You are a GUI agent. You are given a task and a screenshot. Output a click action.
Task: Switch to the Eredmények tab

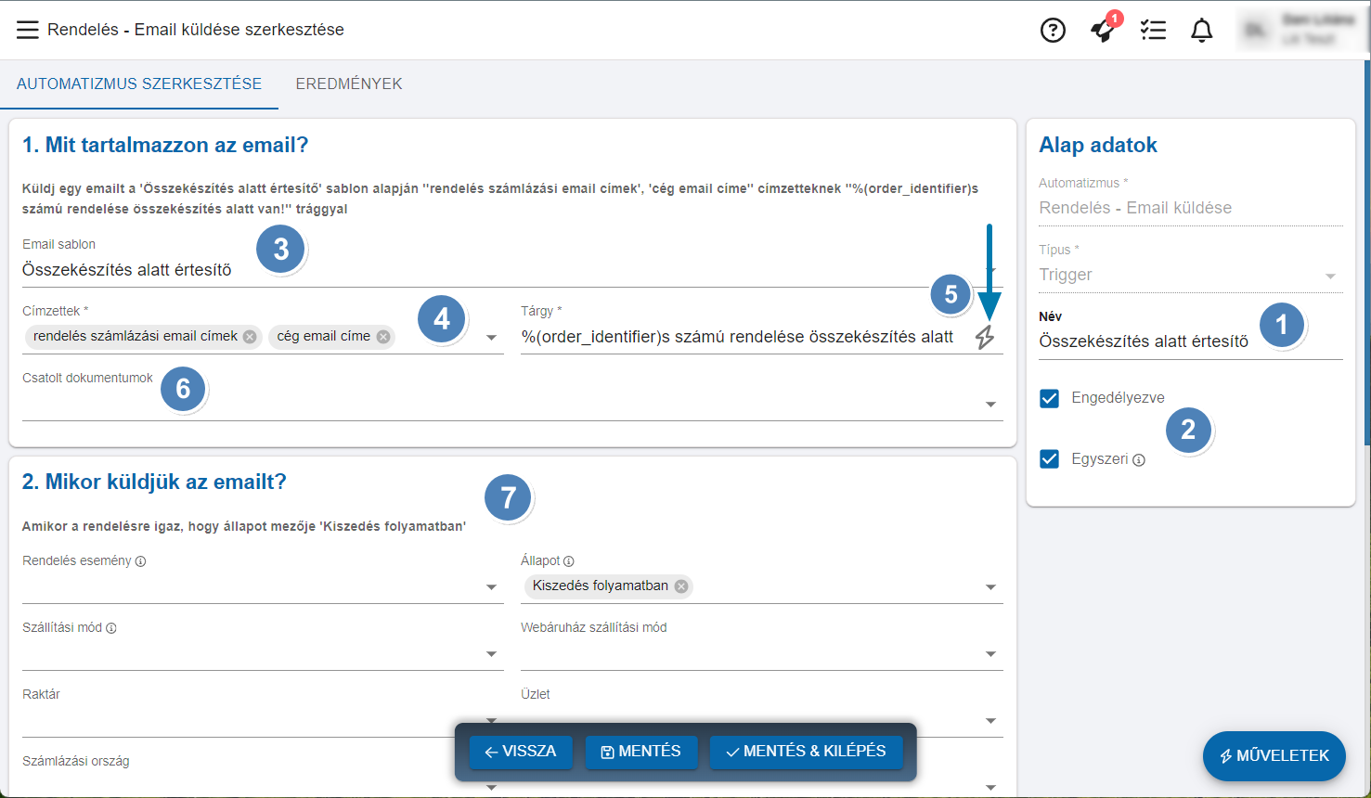point(349,84)
